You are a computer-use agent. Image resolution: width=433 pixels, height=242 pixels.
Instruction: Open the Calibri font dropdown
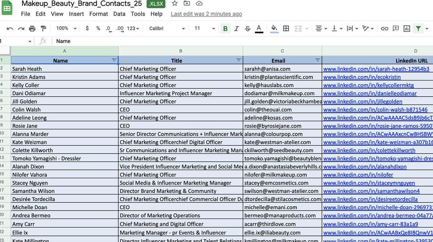tap(167, 28)
